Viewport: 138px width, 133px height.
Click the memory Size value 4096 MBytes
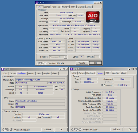pos(89,82)
